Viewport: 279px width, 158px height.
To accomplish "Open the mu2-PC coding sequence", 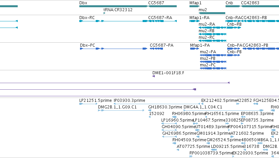I will coord(213,68).
